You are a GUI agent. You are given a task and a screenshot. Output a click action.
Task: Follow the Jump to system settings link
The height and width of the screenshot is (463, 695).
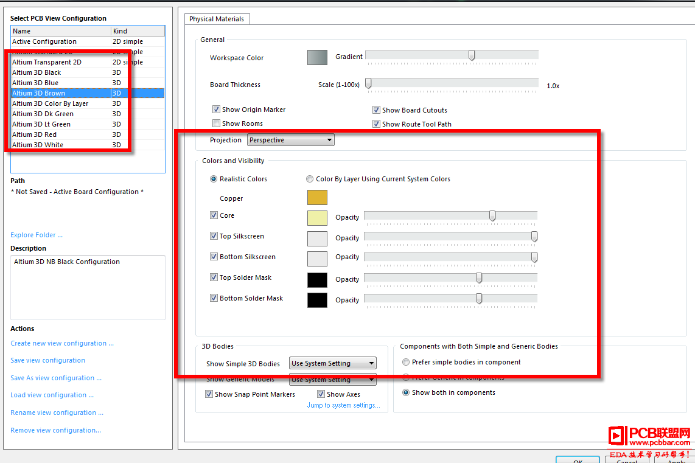pos(343,405)
